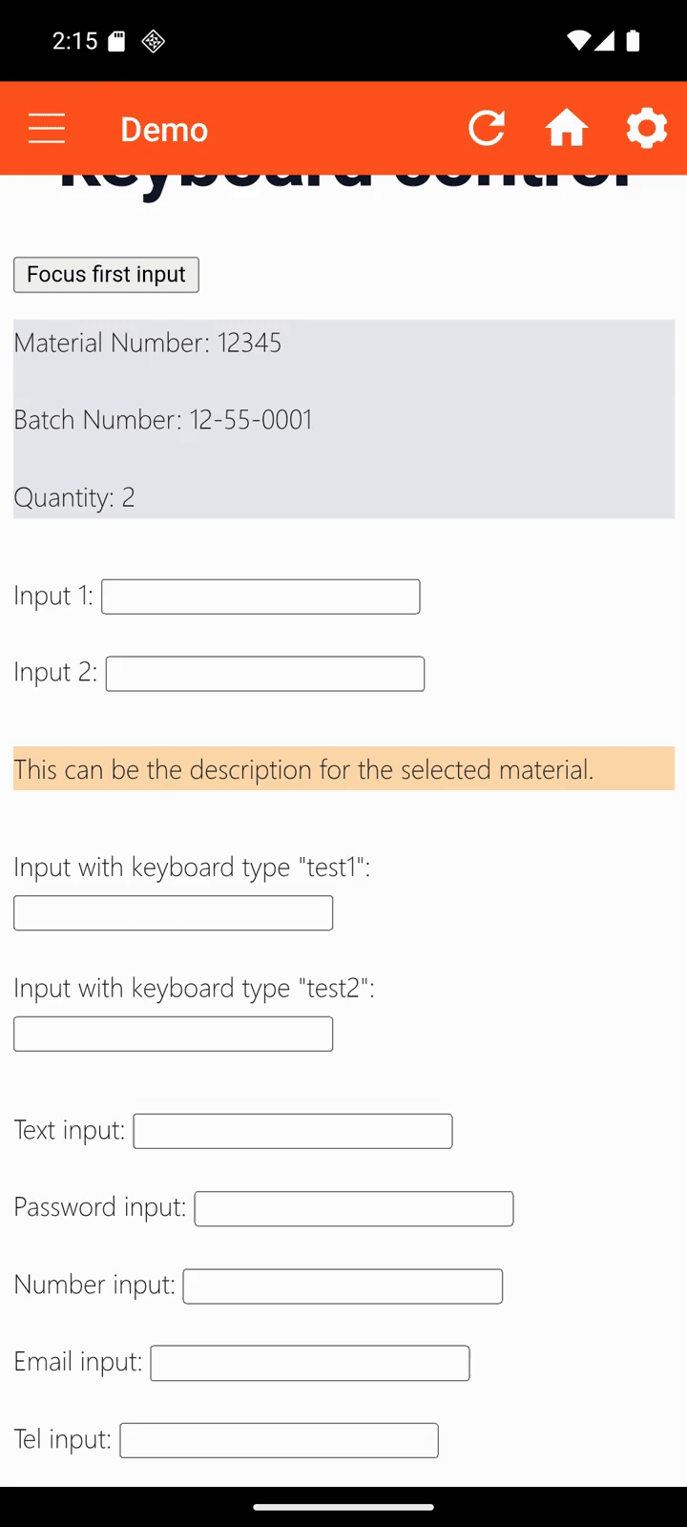Open settings via the gear icon

pyautogui.click(x=647, y=128)
